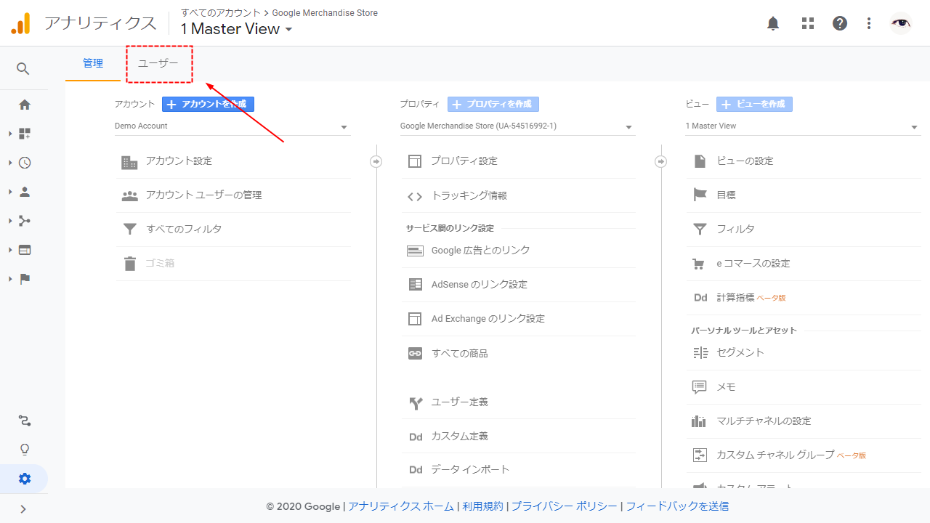Expand the Audience section arrow in sidebar
930x523 pixels.
[10, 192]
